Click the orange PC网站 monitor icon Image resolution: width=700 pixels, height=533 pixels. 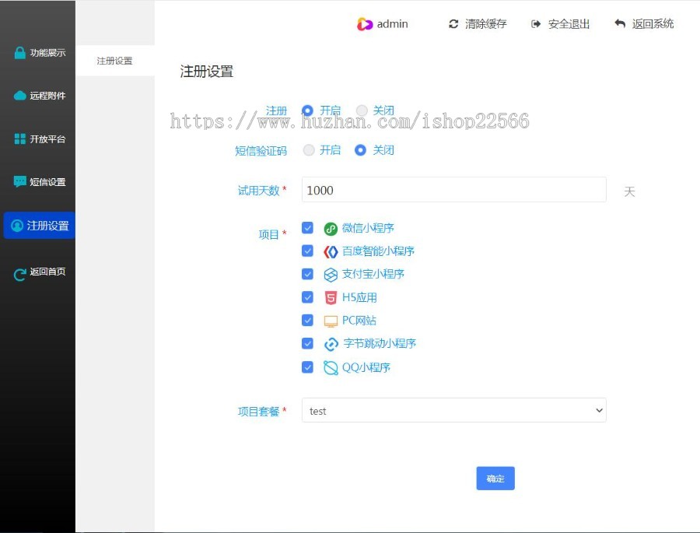(x=331, y=321)
